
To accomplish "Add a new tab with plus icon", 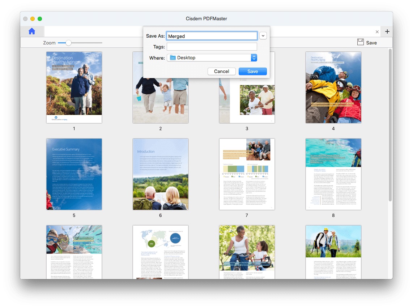I will point(387,31).
